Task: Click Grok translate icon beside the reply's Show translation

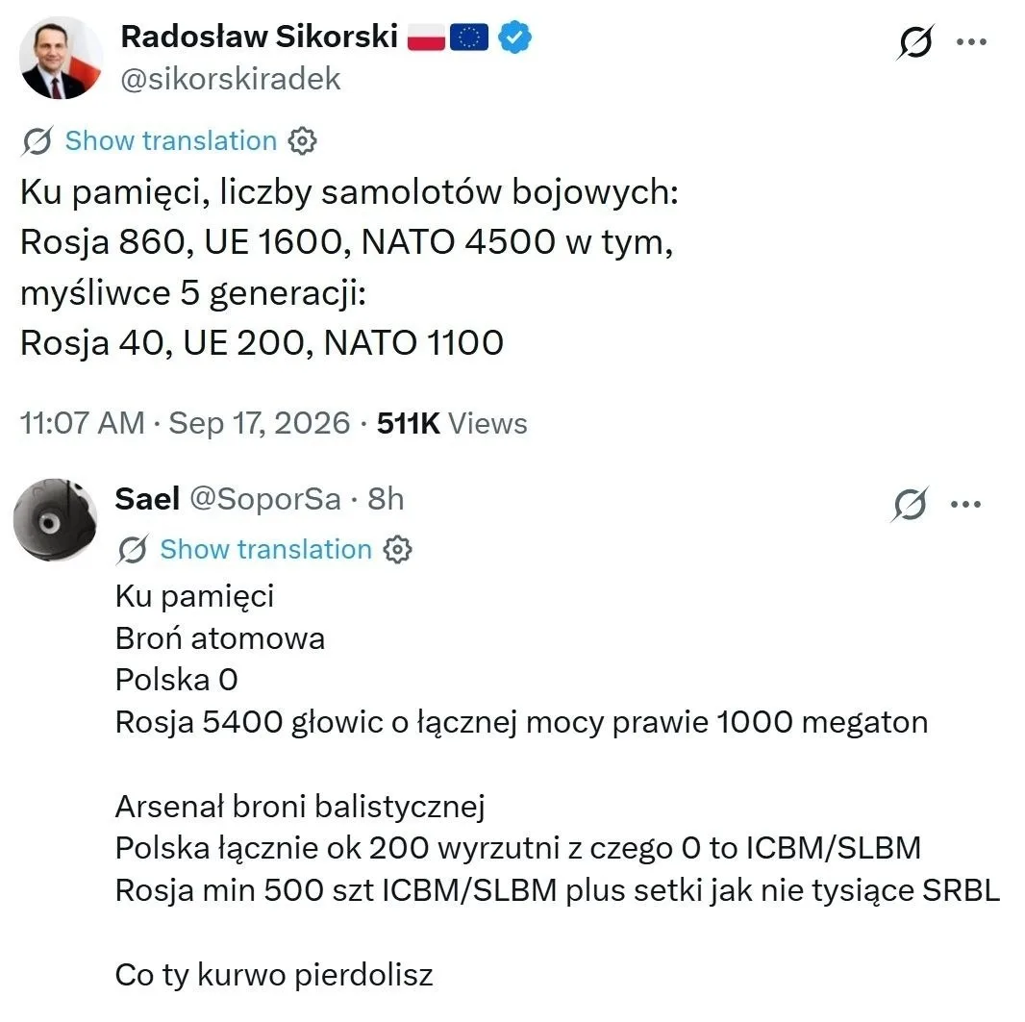Action: pos(133,550)
